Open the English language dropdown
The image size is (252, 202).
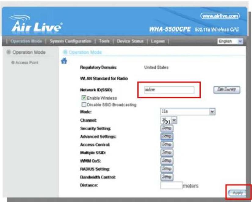coord(230,41)
